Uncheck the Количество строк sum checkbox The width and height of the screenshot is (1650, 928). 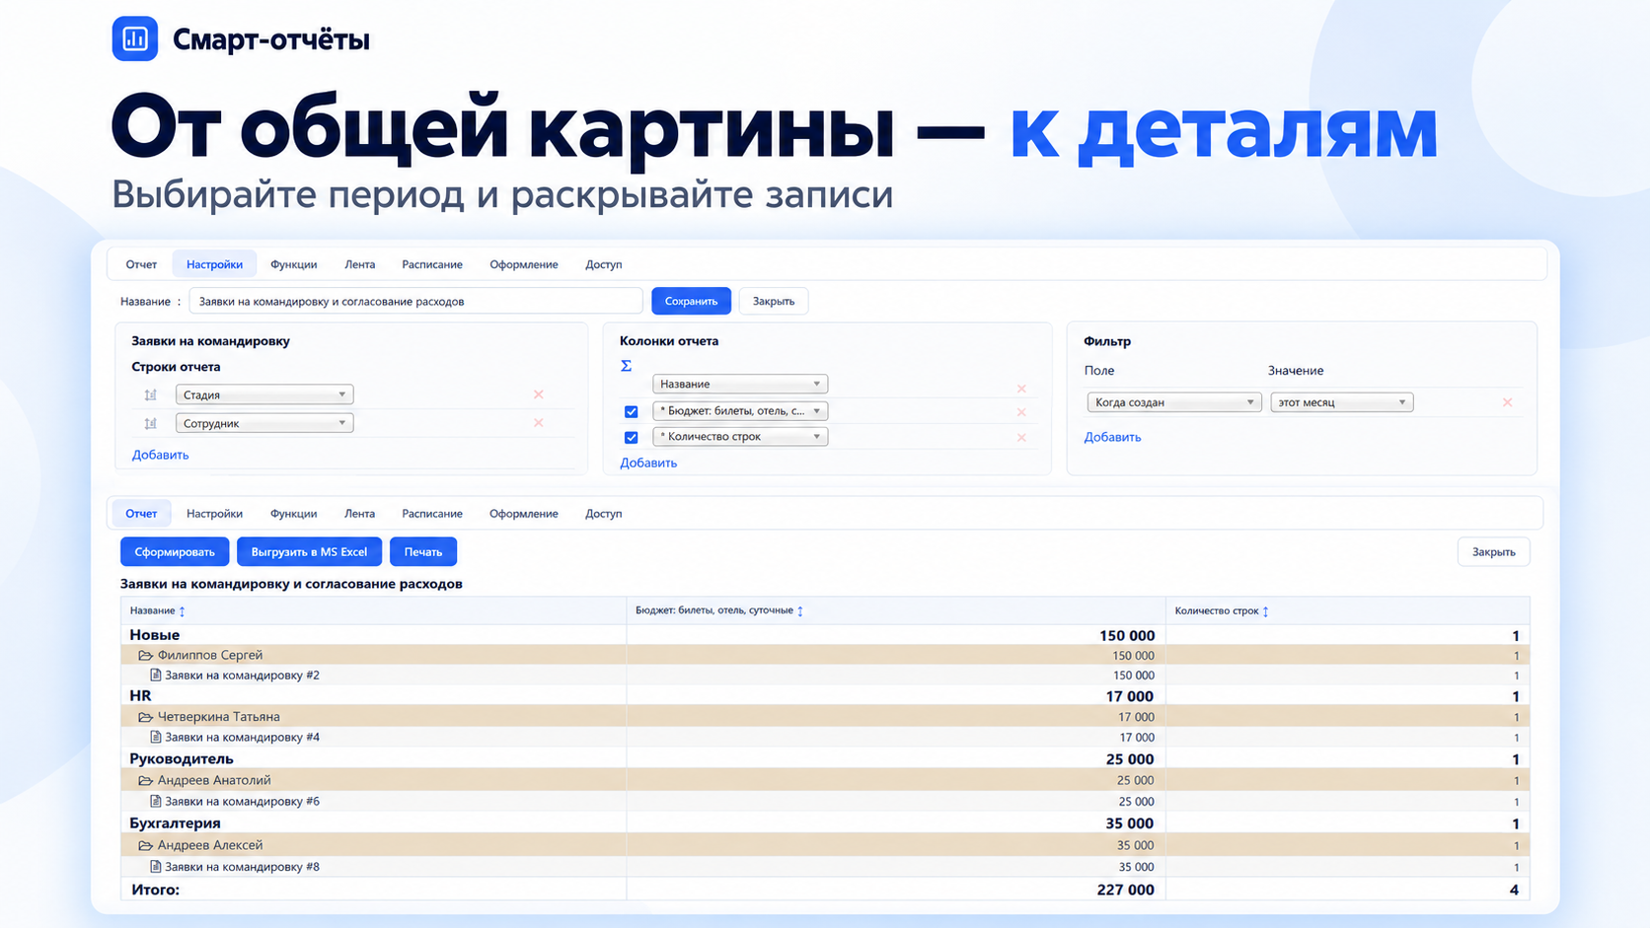coord(632,438)
